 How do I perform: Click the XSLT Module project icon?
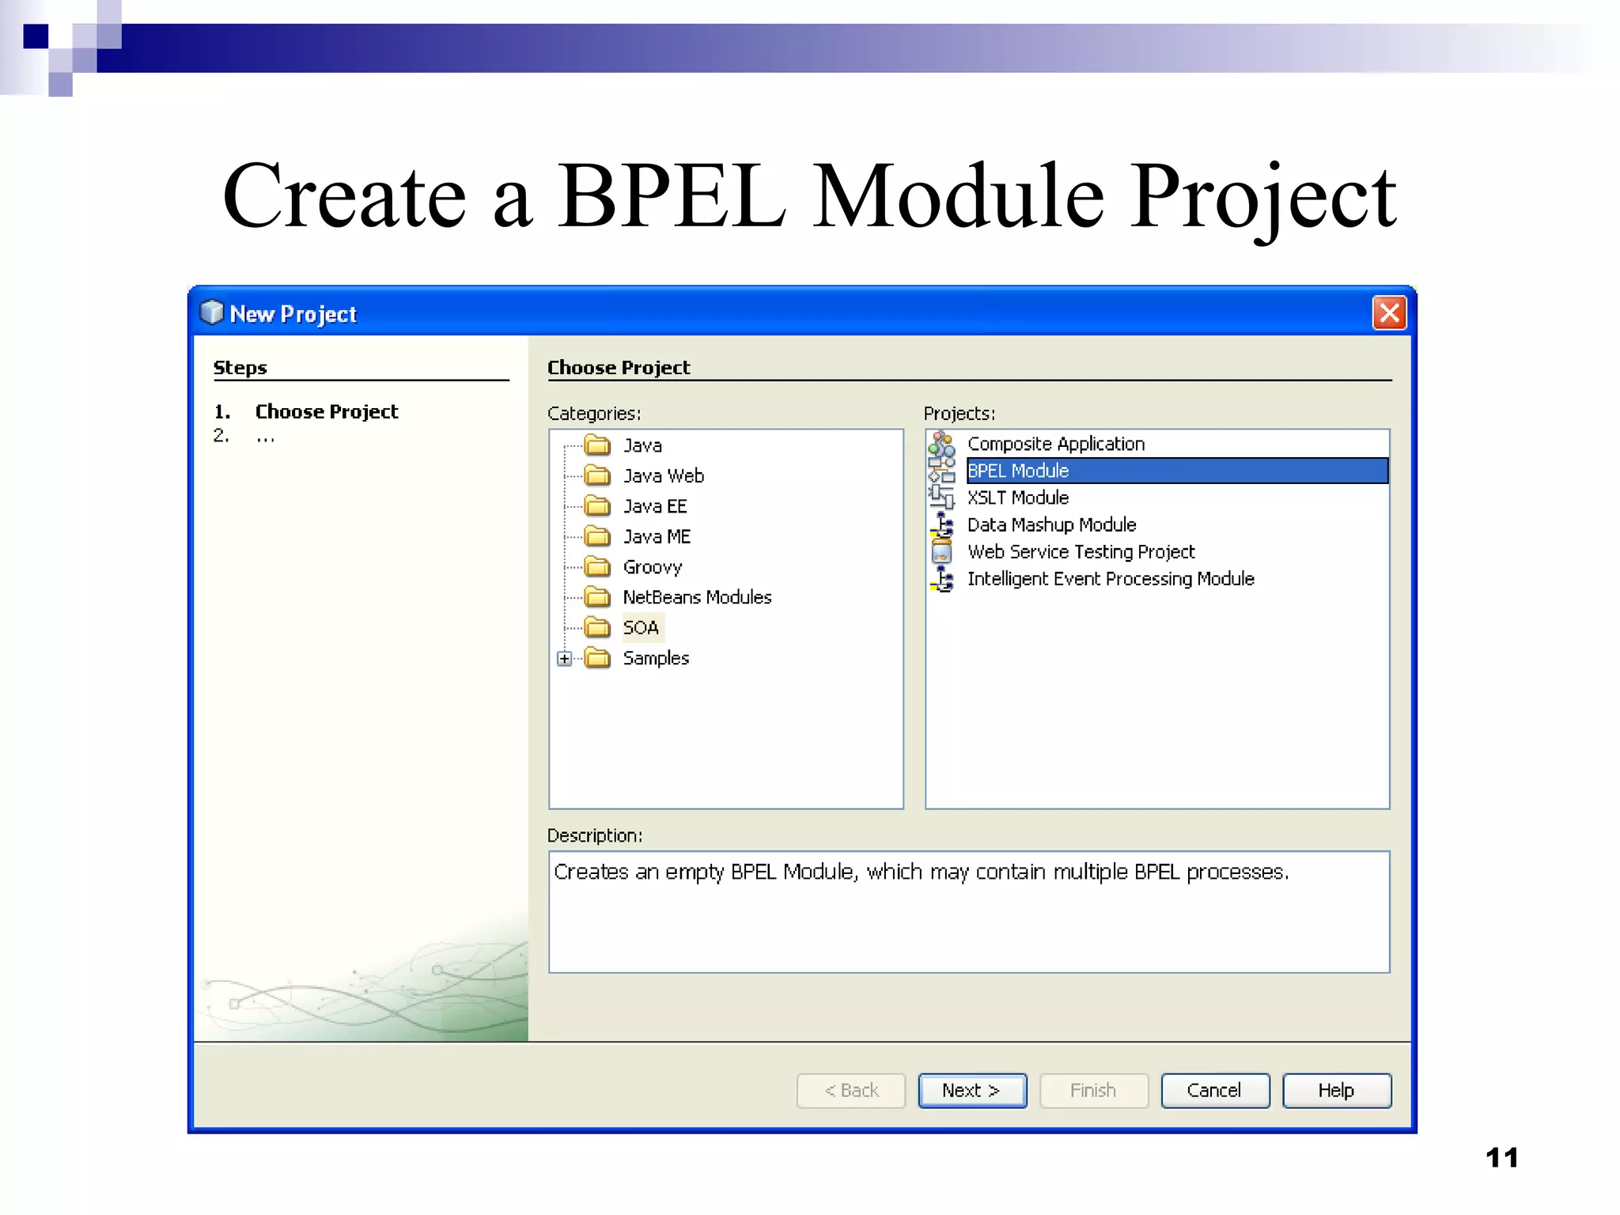(941, 498)
